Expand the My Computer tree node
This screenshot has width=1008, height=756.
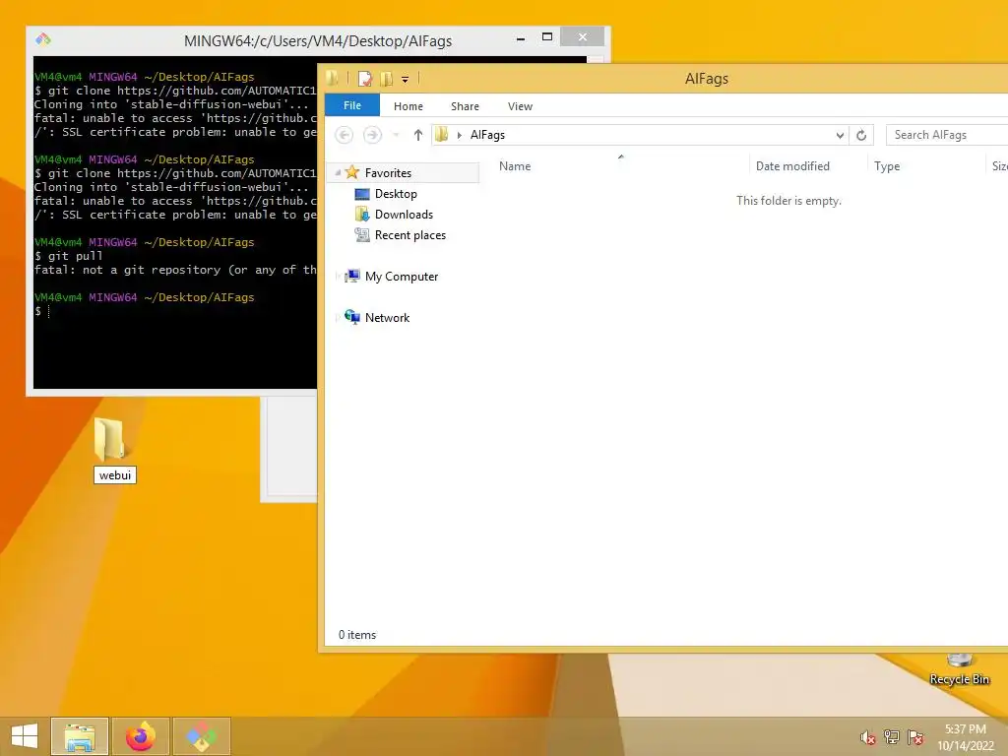point(338,277)
